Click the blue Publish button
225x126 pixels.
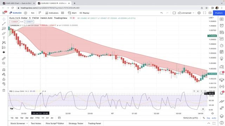click(x=219, y=13)
